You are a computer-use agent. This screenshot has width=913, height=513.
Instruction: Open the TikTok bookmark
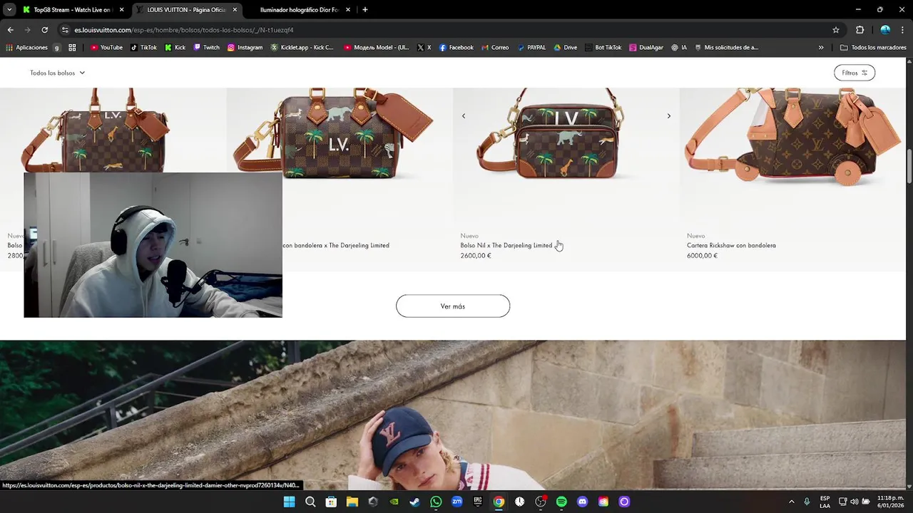pos(143,48)
